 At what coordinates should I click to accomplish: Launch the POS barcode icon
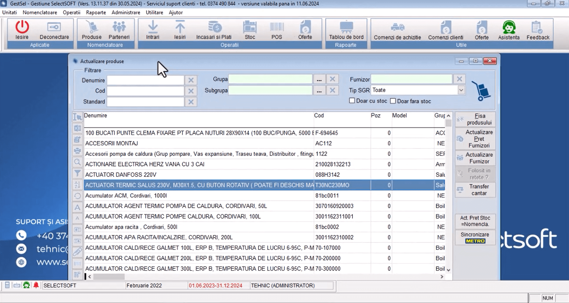pos(277,27)
